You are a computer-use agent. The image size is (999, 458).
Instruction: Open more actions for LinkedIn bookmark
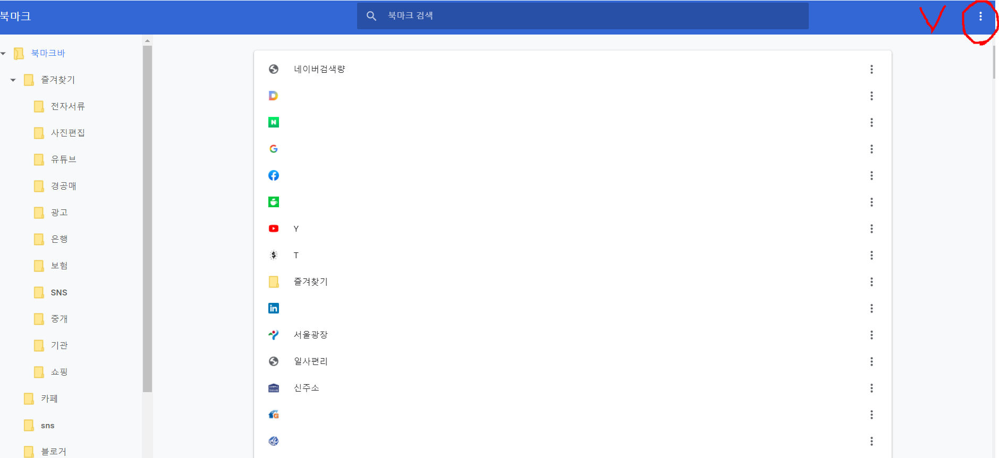tap(871, 308)
